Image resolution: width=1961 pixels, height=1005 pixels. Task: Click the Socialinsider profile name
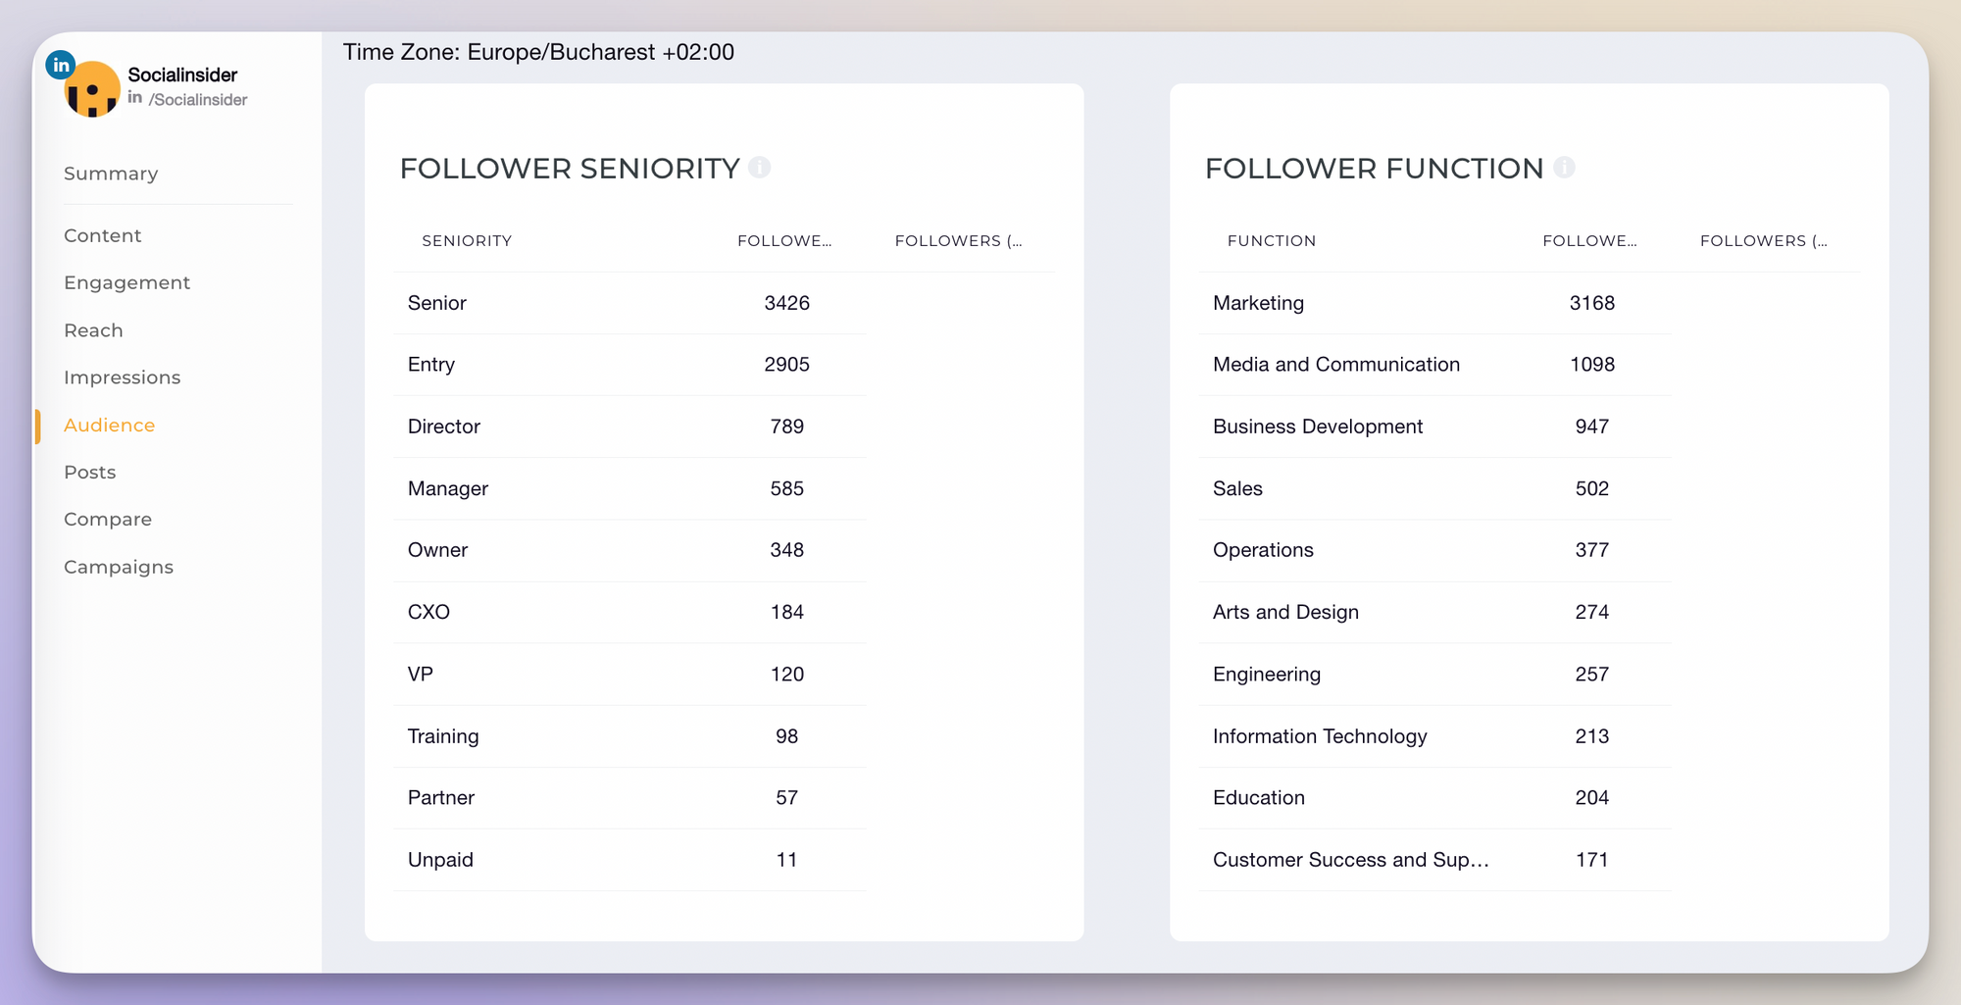(x=182, y=75)
